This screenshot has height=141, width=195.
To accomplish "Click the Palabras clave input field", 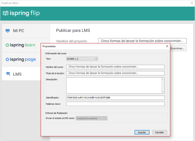I will pos(115,104).
